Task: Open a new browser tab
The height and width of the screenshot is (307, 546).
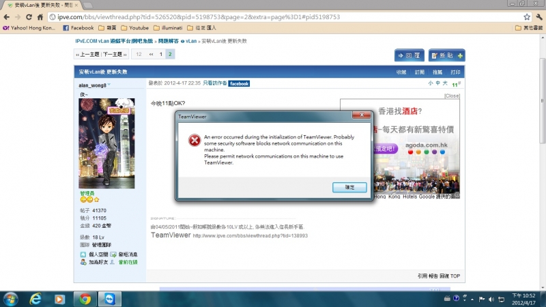Action: coord(88,5)
